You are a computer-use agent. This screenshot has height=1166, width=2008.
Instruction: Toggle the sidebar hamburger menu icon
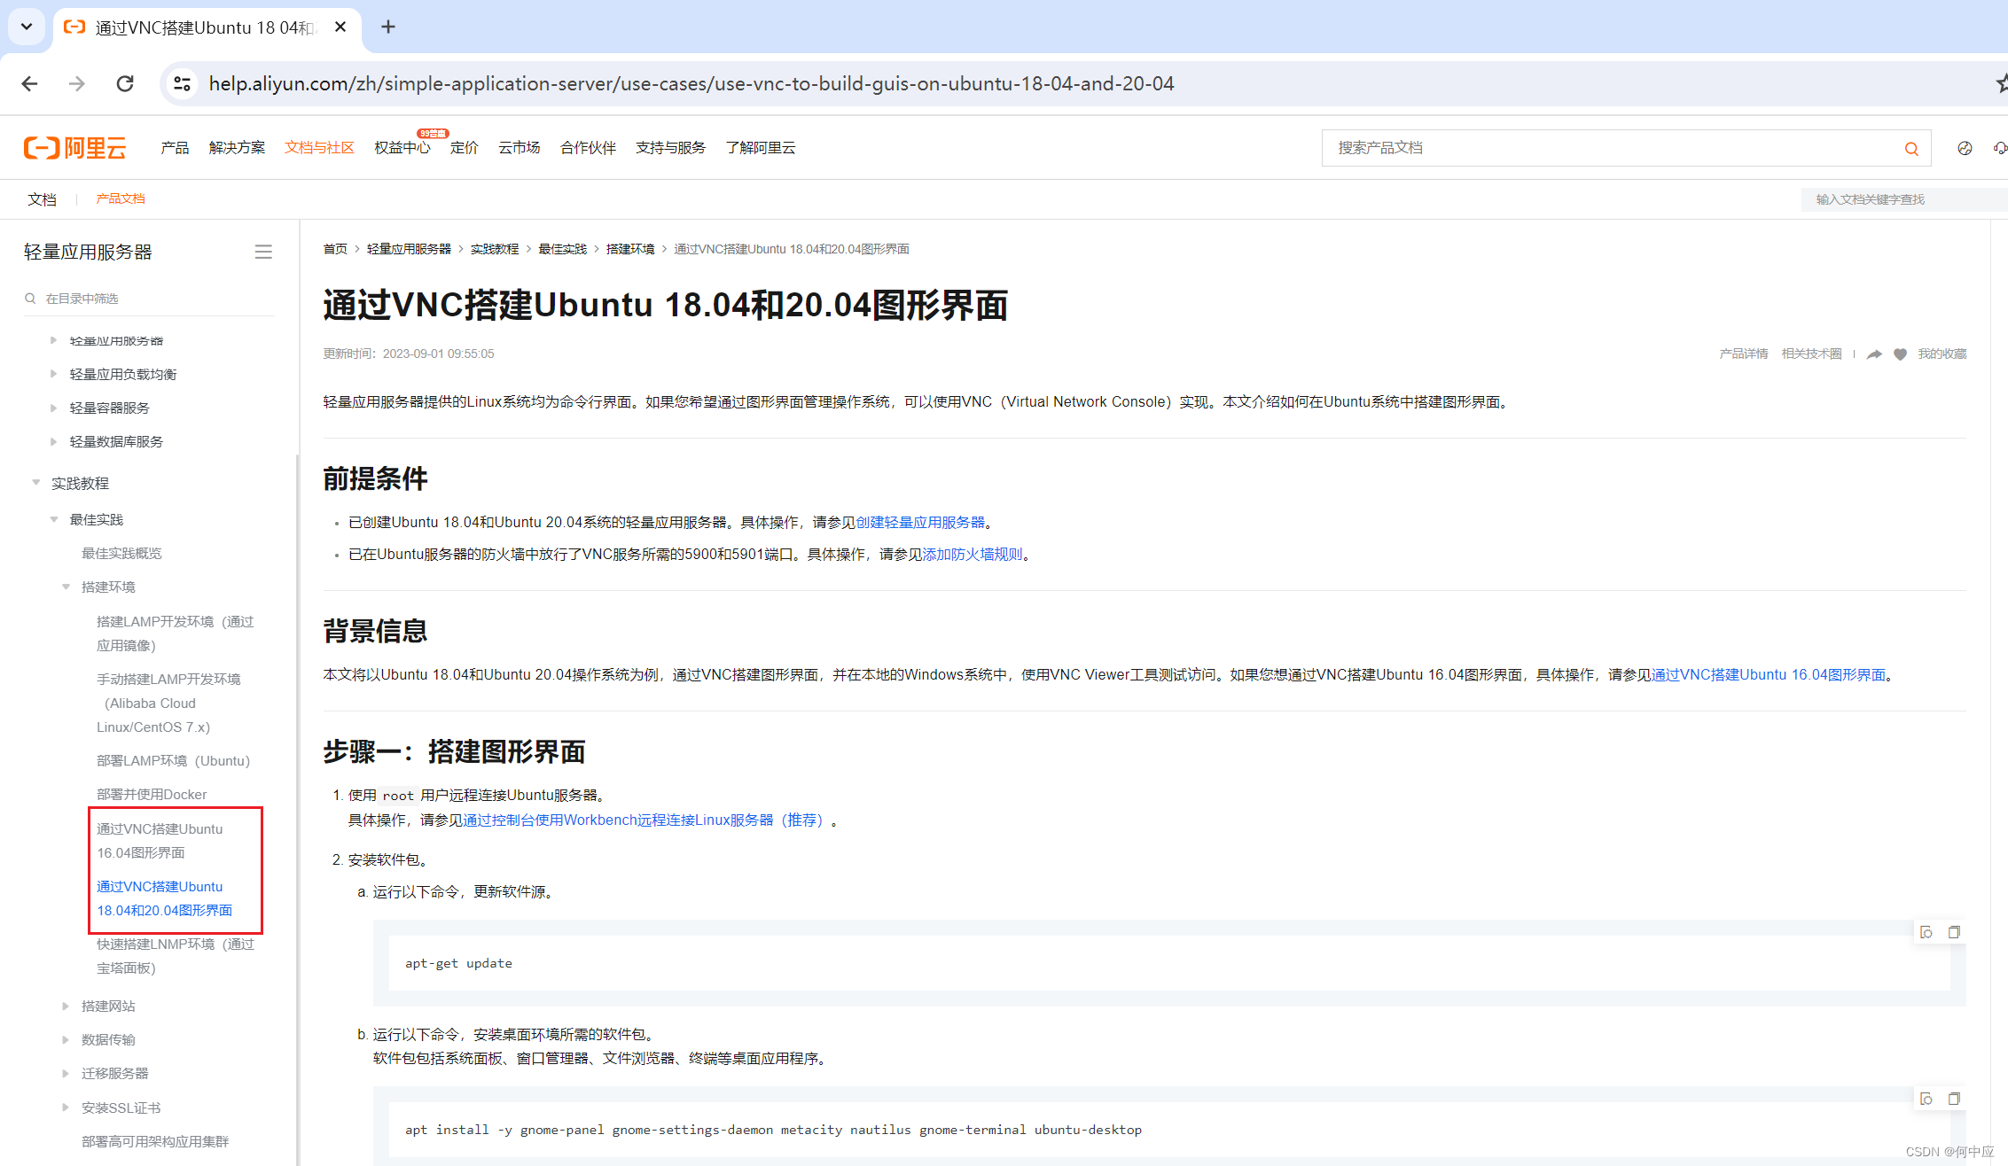pyautogui.click(x=263, y=252)
